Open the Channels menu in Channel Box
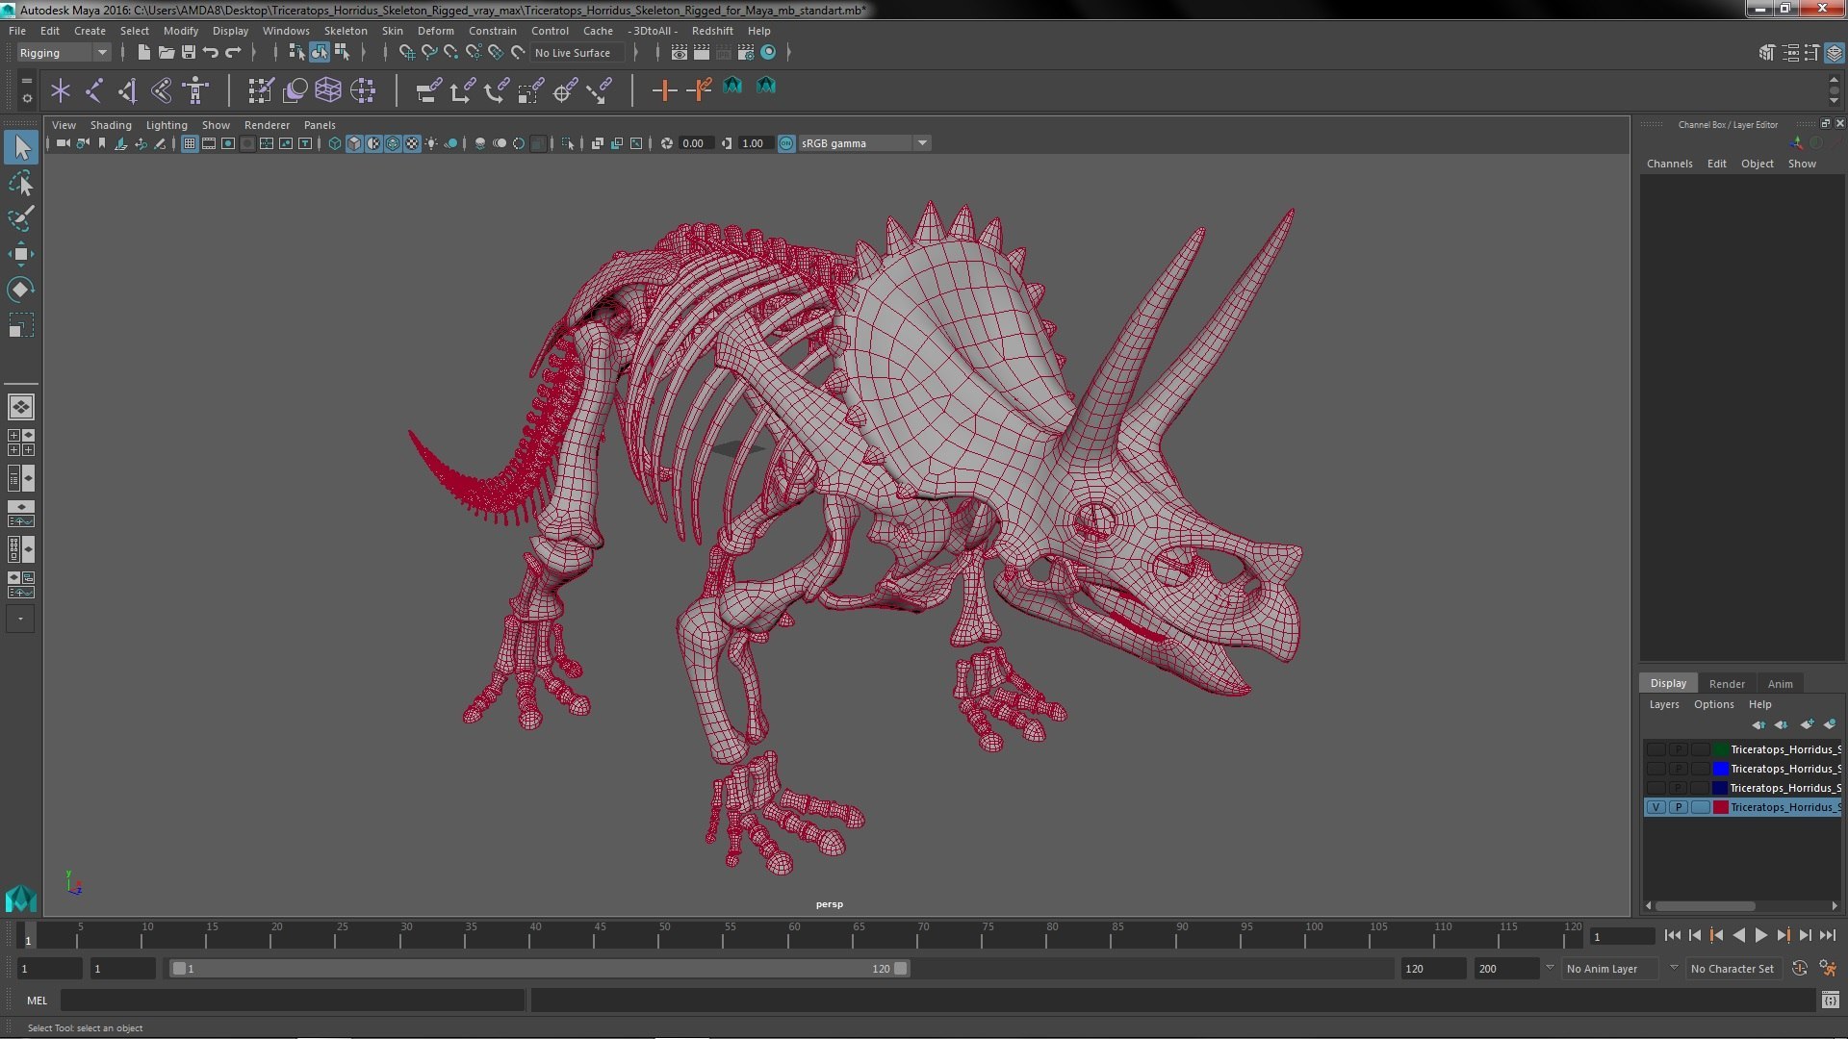The width and height of the screenshot is (1848, 1039). tap(1669, 164)
